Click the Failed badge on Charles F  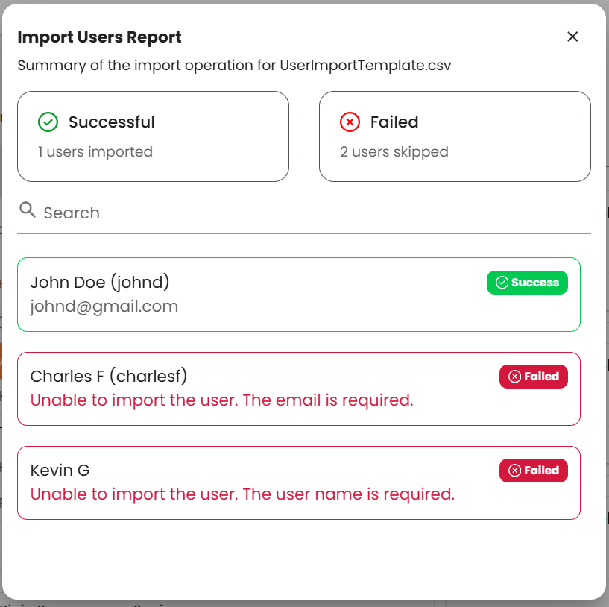click(x=533, y=377)
